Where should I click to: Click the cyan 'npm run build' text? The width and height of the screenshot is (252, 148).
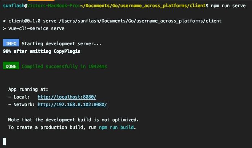[x=116, y=127]
